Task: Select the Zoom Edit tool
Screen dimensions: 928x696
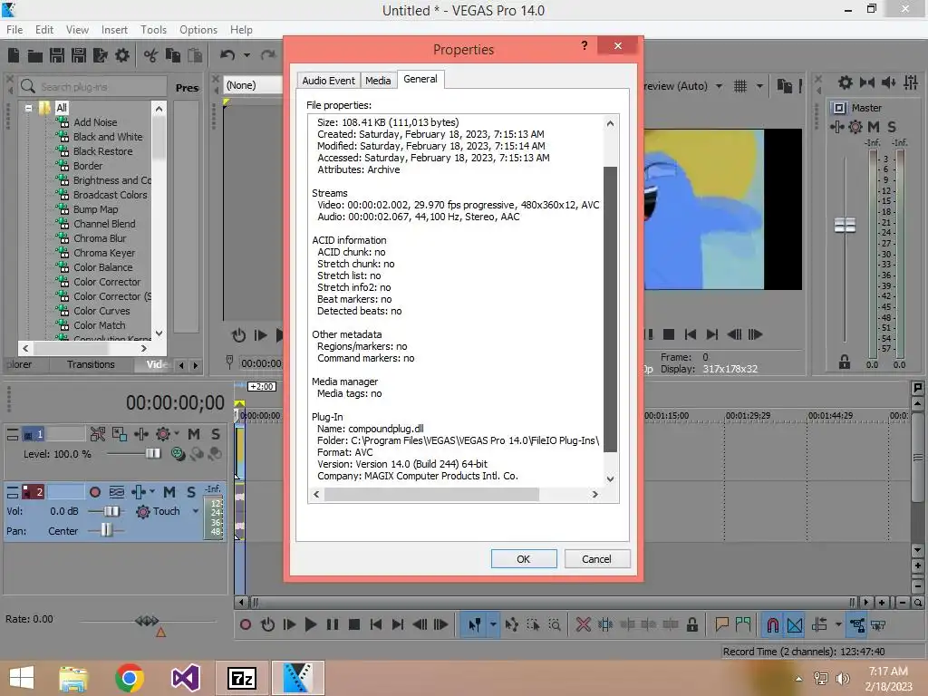Action: tap(555, 625)
